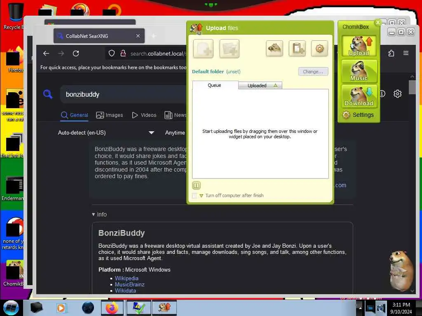Viewport: 422px width, 316px height.
Task: Open ChomikBox Settings
Action: tap(358, 115)
